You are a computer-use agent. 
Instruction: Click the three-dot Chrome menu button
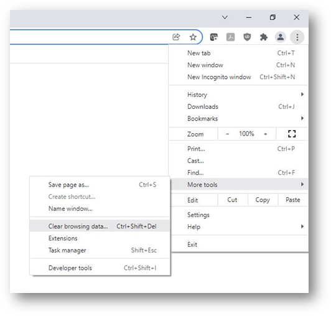coord(297,37)
